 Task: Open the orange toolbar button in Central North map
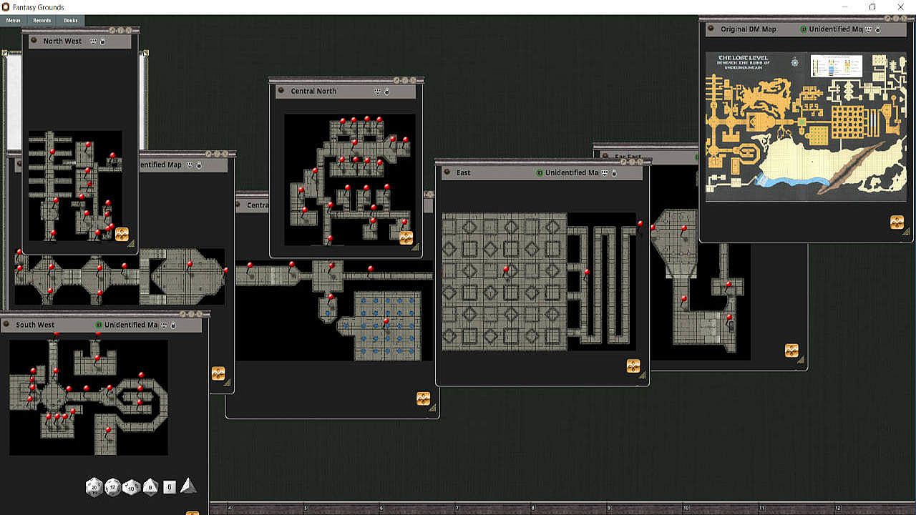[406, 237]
